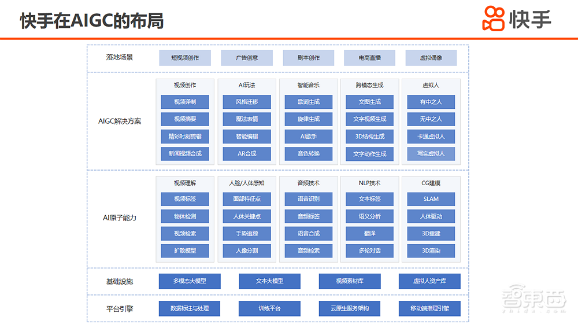578x324 pixels.
Task: Choose the AR合成 box
Action: [x=247, y=154]
